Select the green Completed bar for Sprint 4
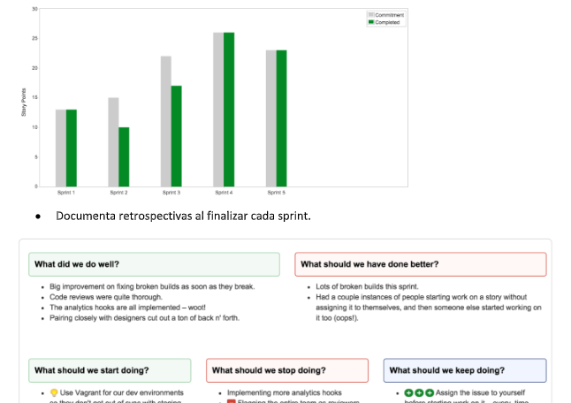Image resolution: width=571 pixels, height=403 pixels. point(229,110)
